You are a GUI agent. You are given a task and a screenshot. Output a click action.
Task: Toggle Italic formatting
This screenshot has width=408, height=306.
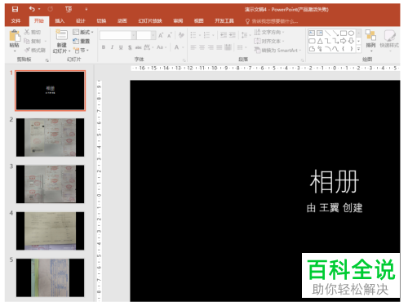click(x=112, y=47)
